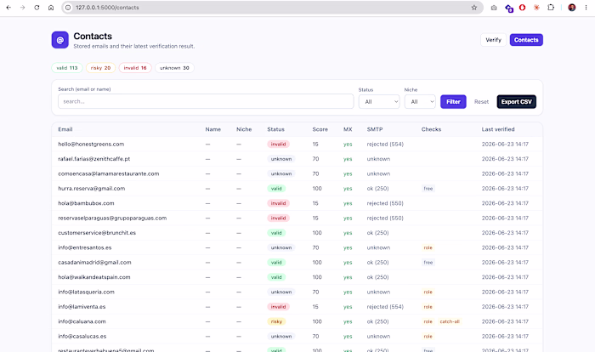Bookmark page with the star icon
The width and height of the screenshot is (595, 352).
click(x=474, y=8)
